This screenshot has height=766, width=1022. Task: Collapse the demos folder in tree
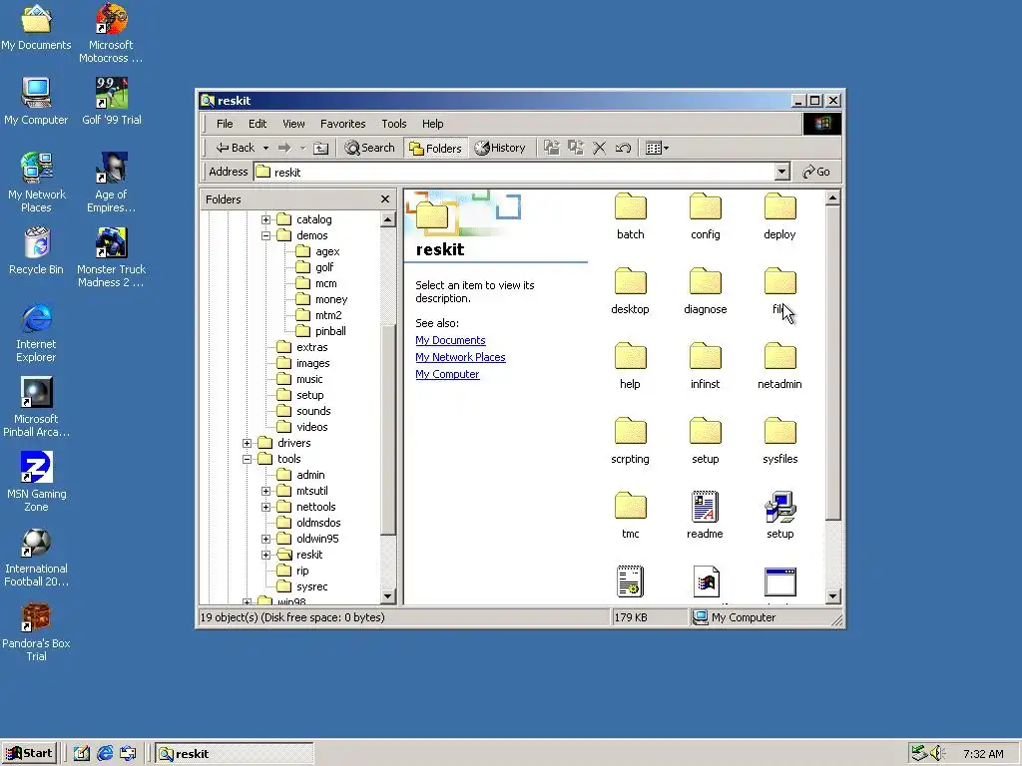pos(265,235)
